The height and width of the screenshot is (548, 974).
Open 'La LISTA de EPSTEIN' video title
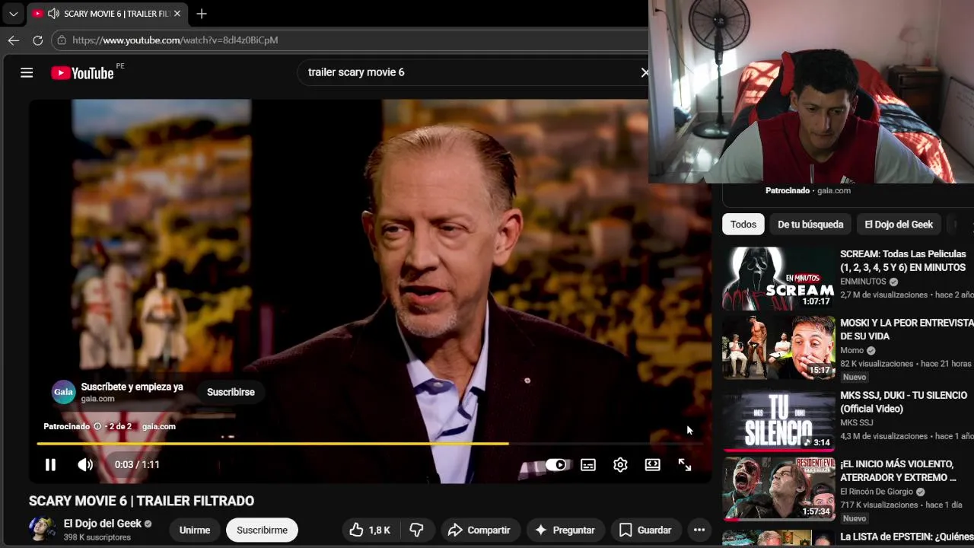(906, 537)
